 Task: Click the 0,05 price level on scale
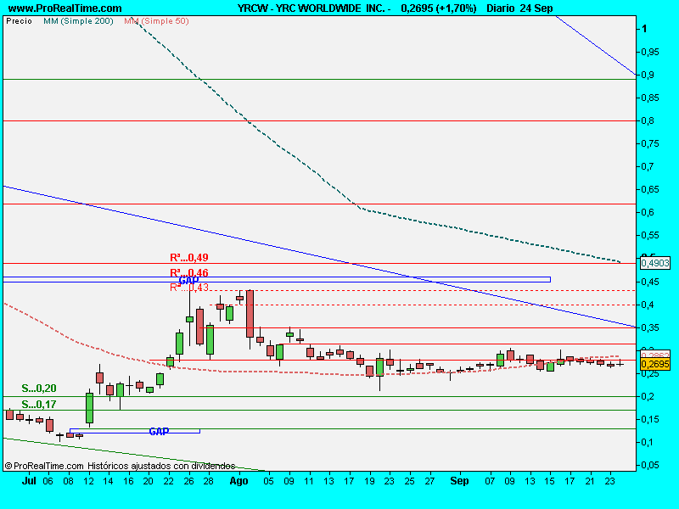650,465
